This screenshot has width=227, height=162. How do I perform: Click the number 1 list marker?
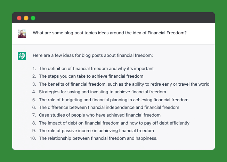pos(34,68)
